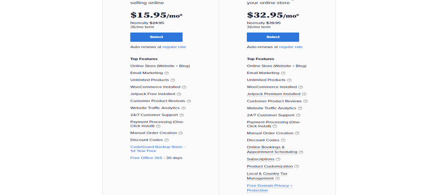Screen dimensions: 430x195
Task: Open Free Office 365 link
Action: point(146,158)
